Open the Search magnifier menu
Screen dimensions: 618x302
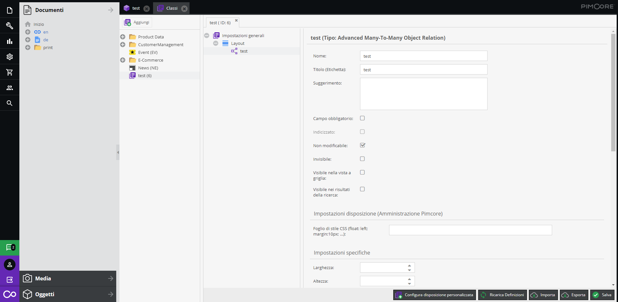click(10, 103)
